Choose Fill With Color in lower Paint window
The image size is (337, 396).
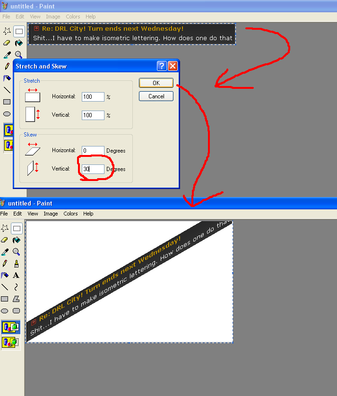click(17, 240)
